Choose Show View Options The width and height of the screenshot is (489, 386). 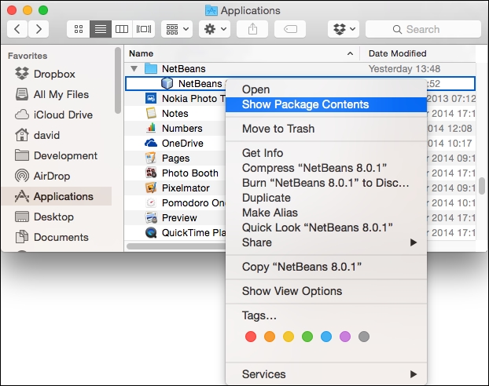tap(326, 291)
